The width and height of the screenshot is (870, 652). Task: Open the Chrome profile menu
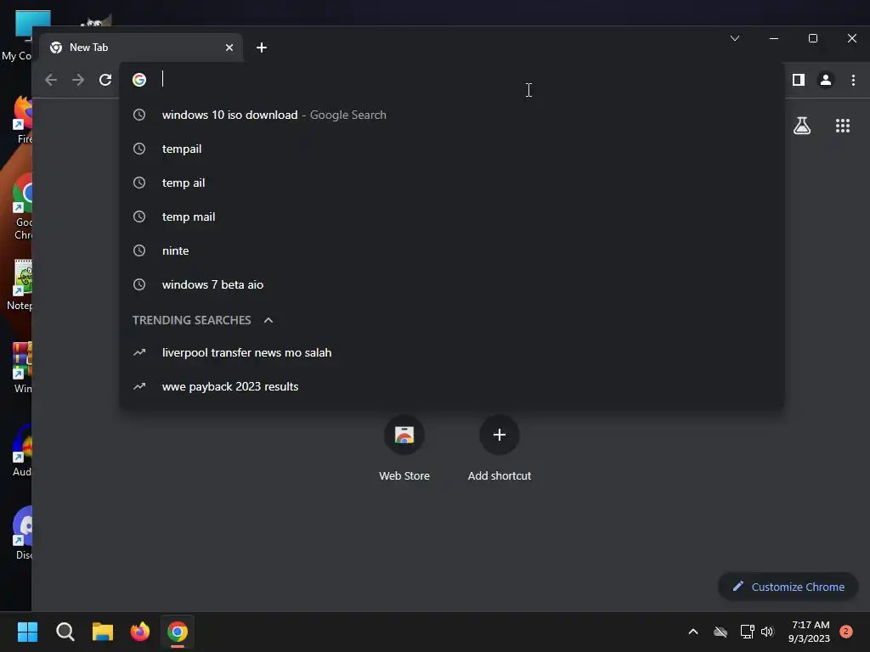[826, 80]
